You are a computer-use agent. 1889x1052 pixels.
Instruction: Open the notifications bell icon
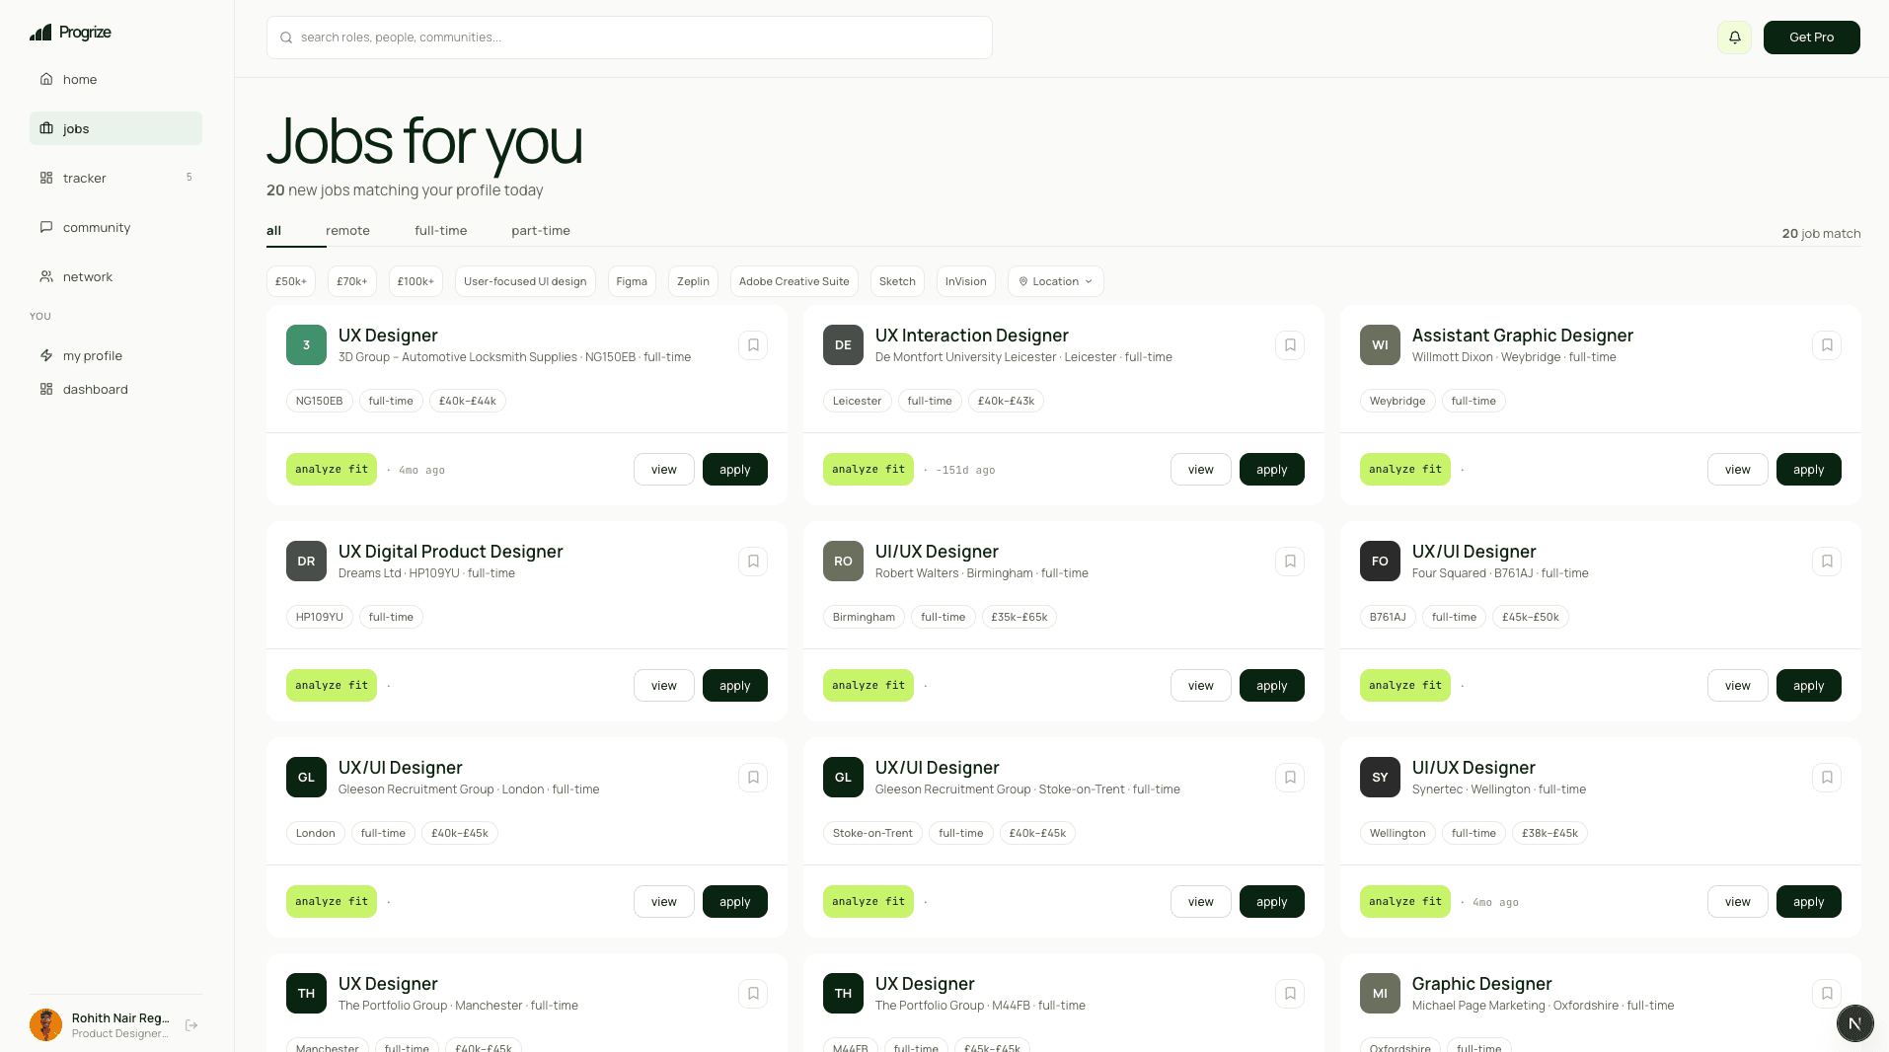(x=1734, y=38)
